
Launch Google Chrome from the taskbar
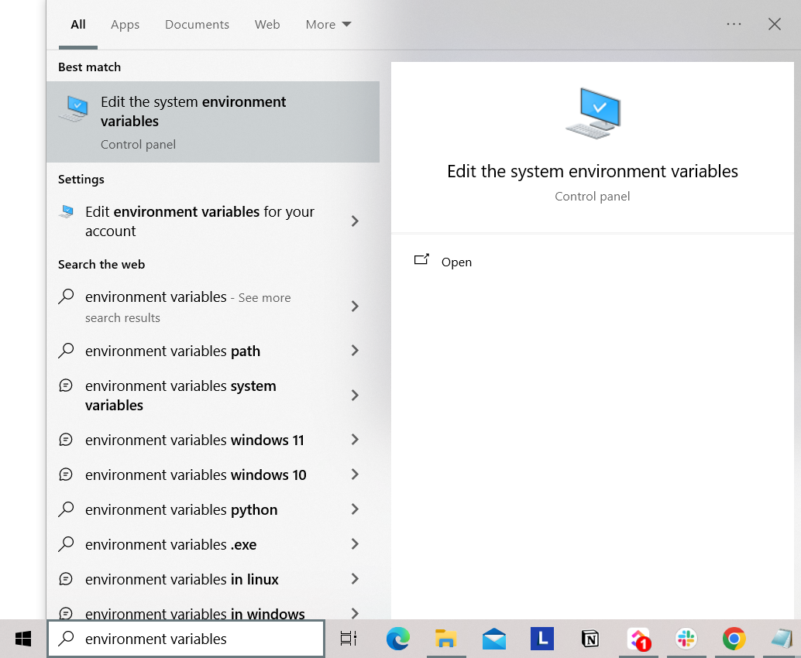click(x=734, y=639)
